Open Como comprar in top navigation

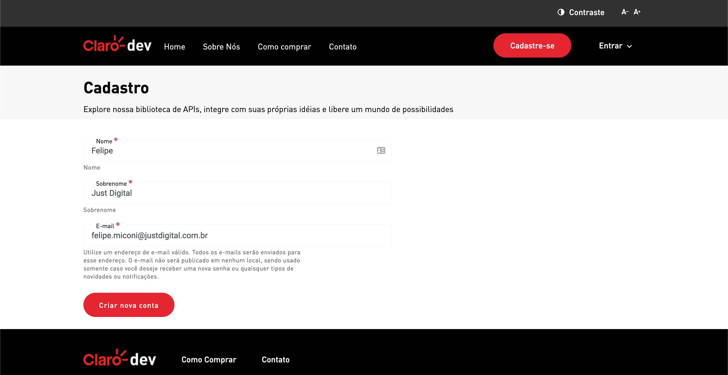coord(284,47)
